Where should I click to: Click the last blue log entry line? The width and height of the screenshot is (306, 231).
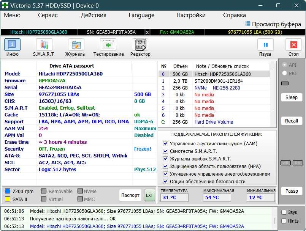[x=137, y=226]
